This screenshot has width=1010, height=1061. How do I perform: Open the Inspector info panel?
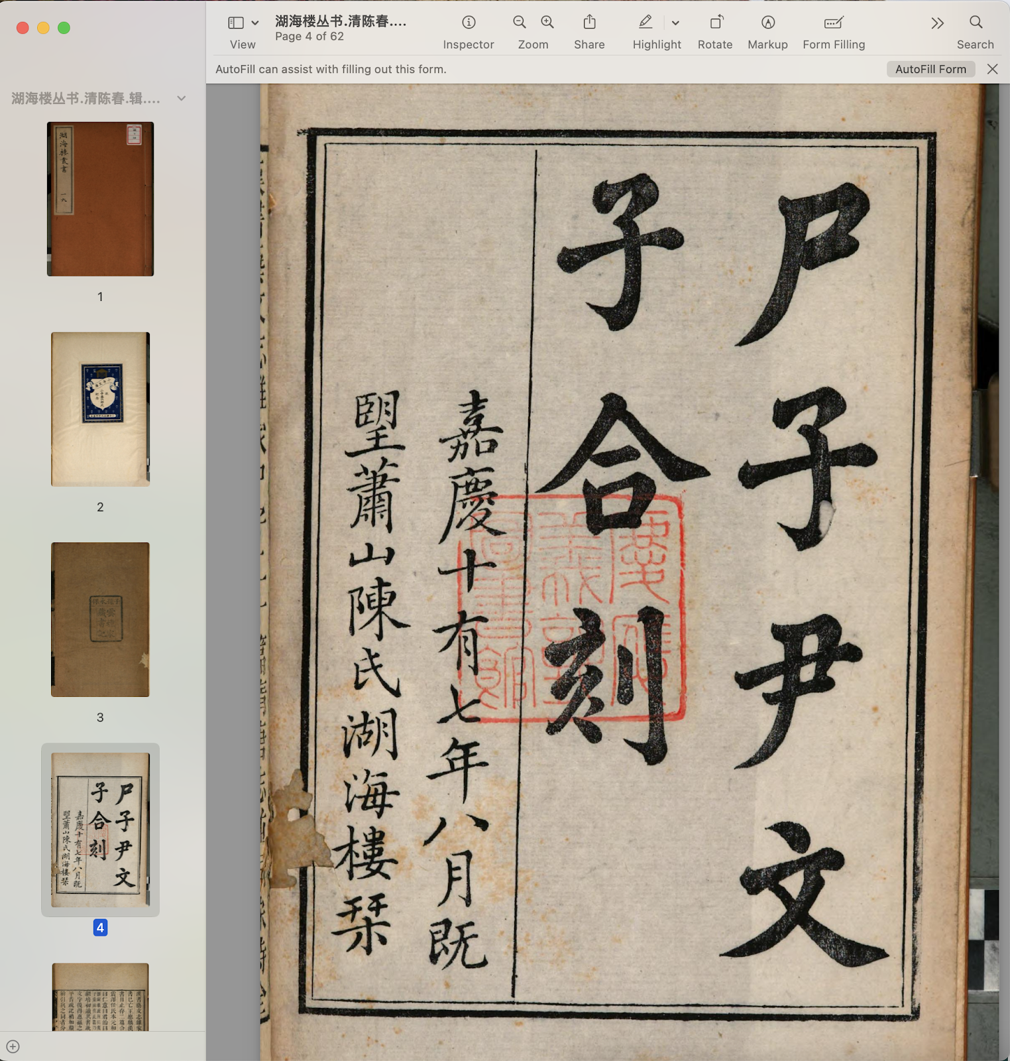469,23
